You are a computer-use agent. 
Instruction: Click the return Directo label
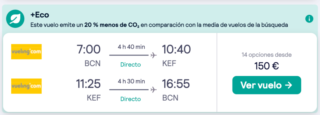131,99
